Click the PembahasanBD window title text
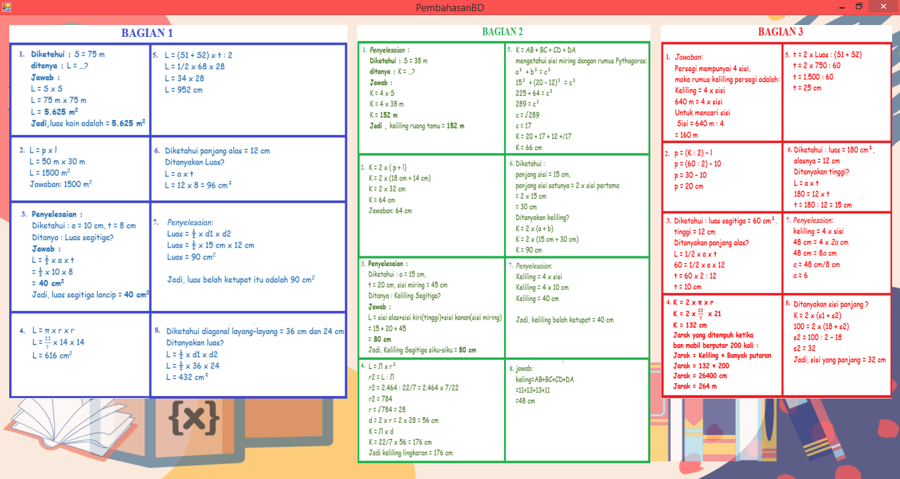900x479 pixels. pyautogui.click(x=450, y=7)
